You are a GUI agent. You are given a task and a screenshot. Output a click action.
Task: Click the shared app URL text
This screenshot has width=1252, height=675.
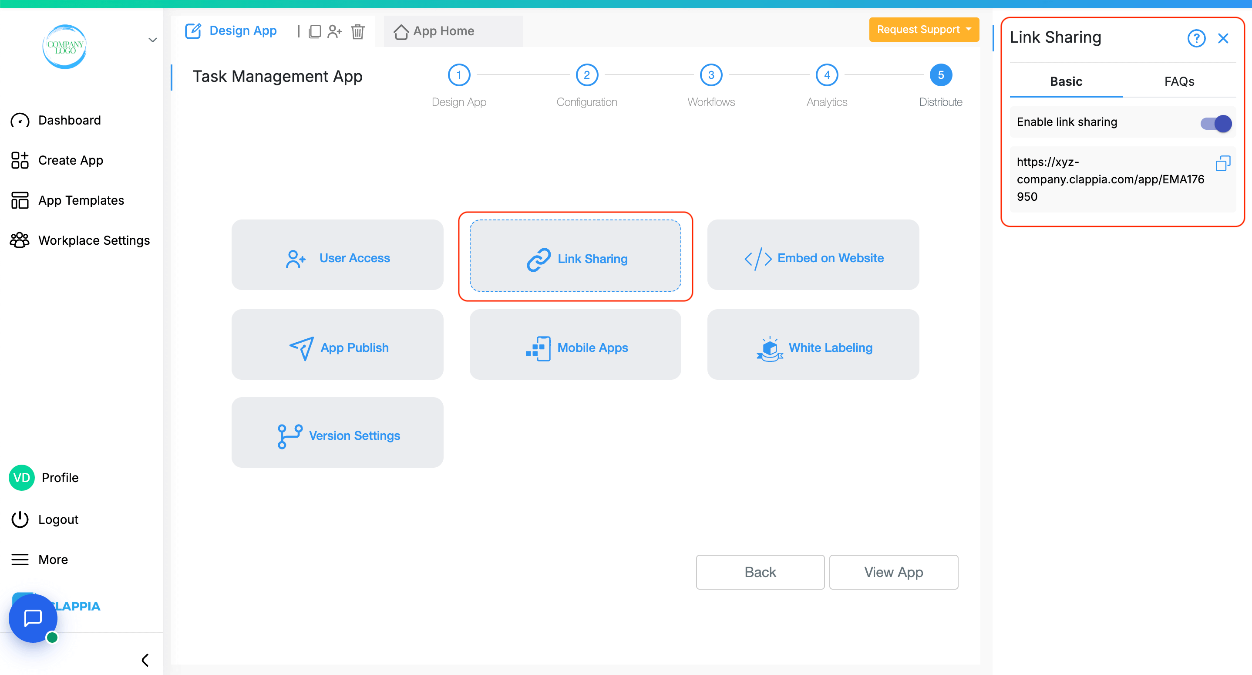(1111, 179)
